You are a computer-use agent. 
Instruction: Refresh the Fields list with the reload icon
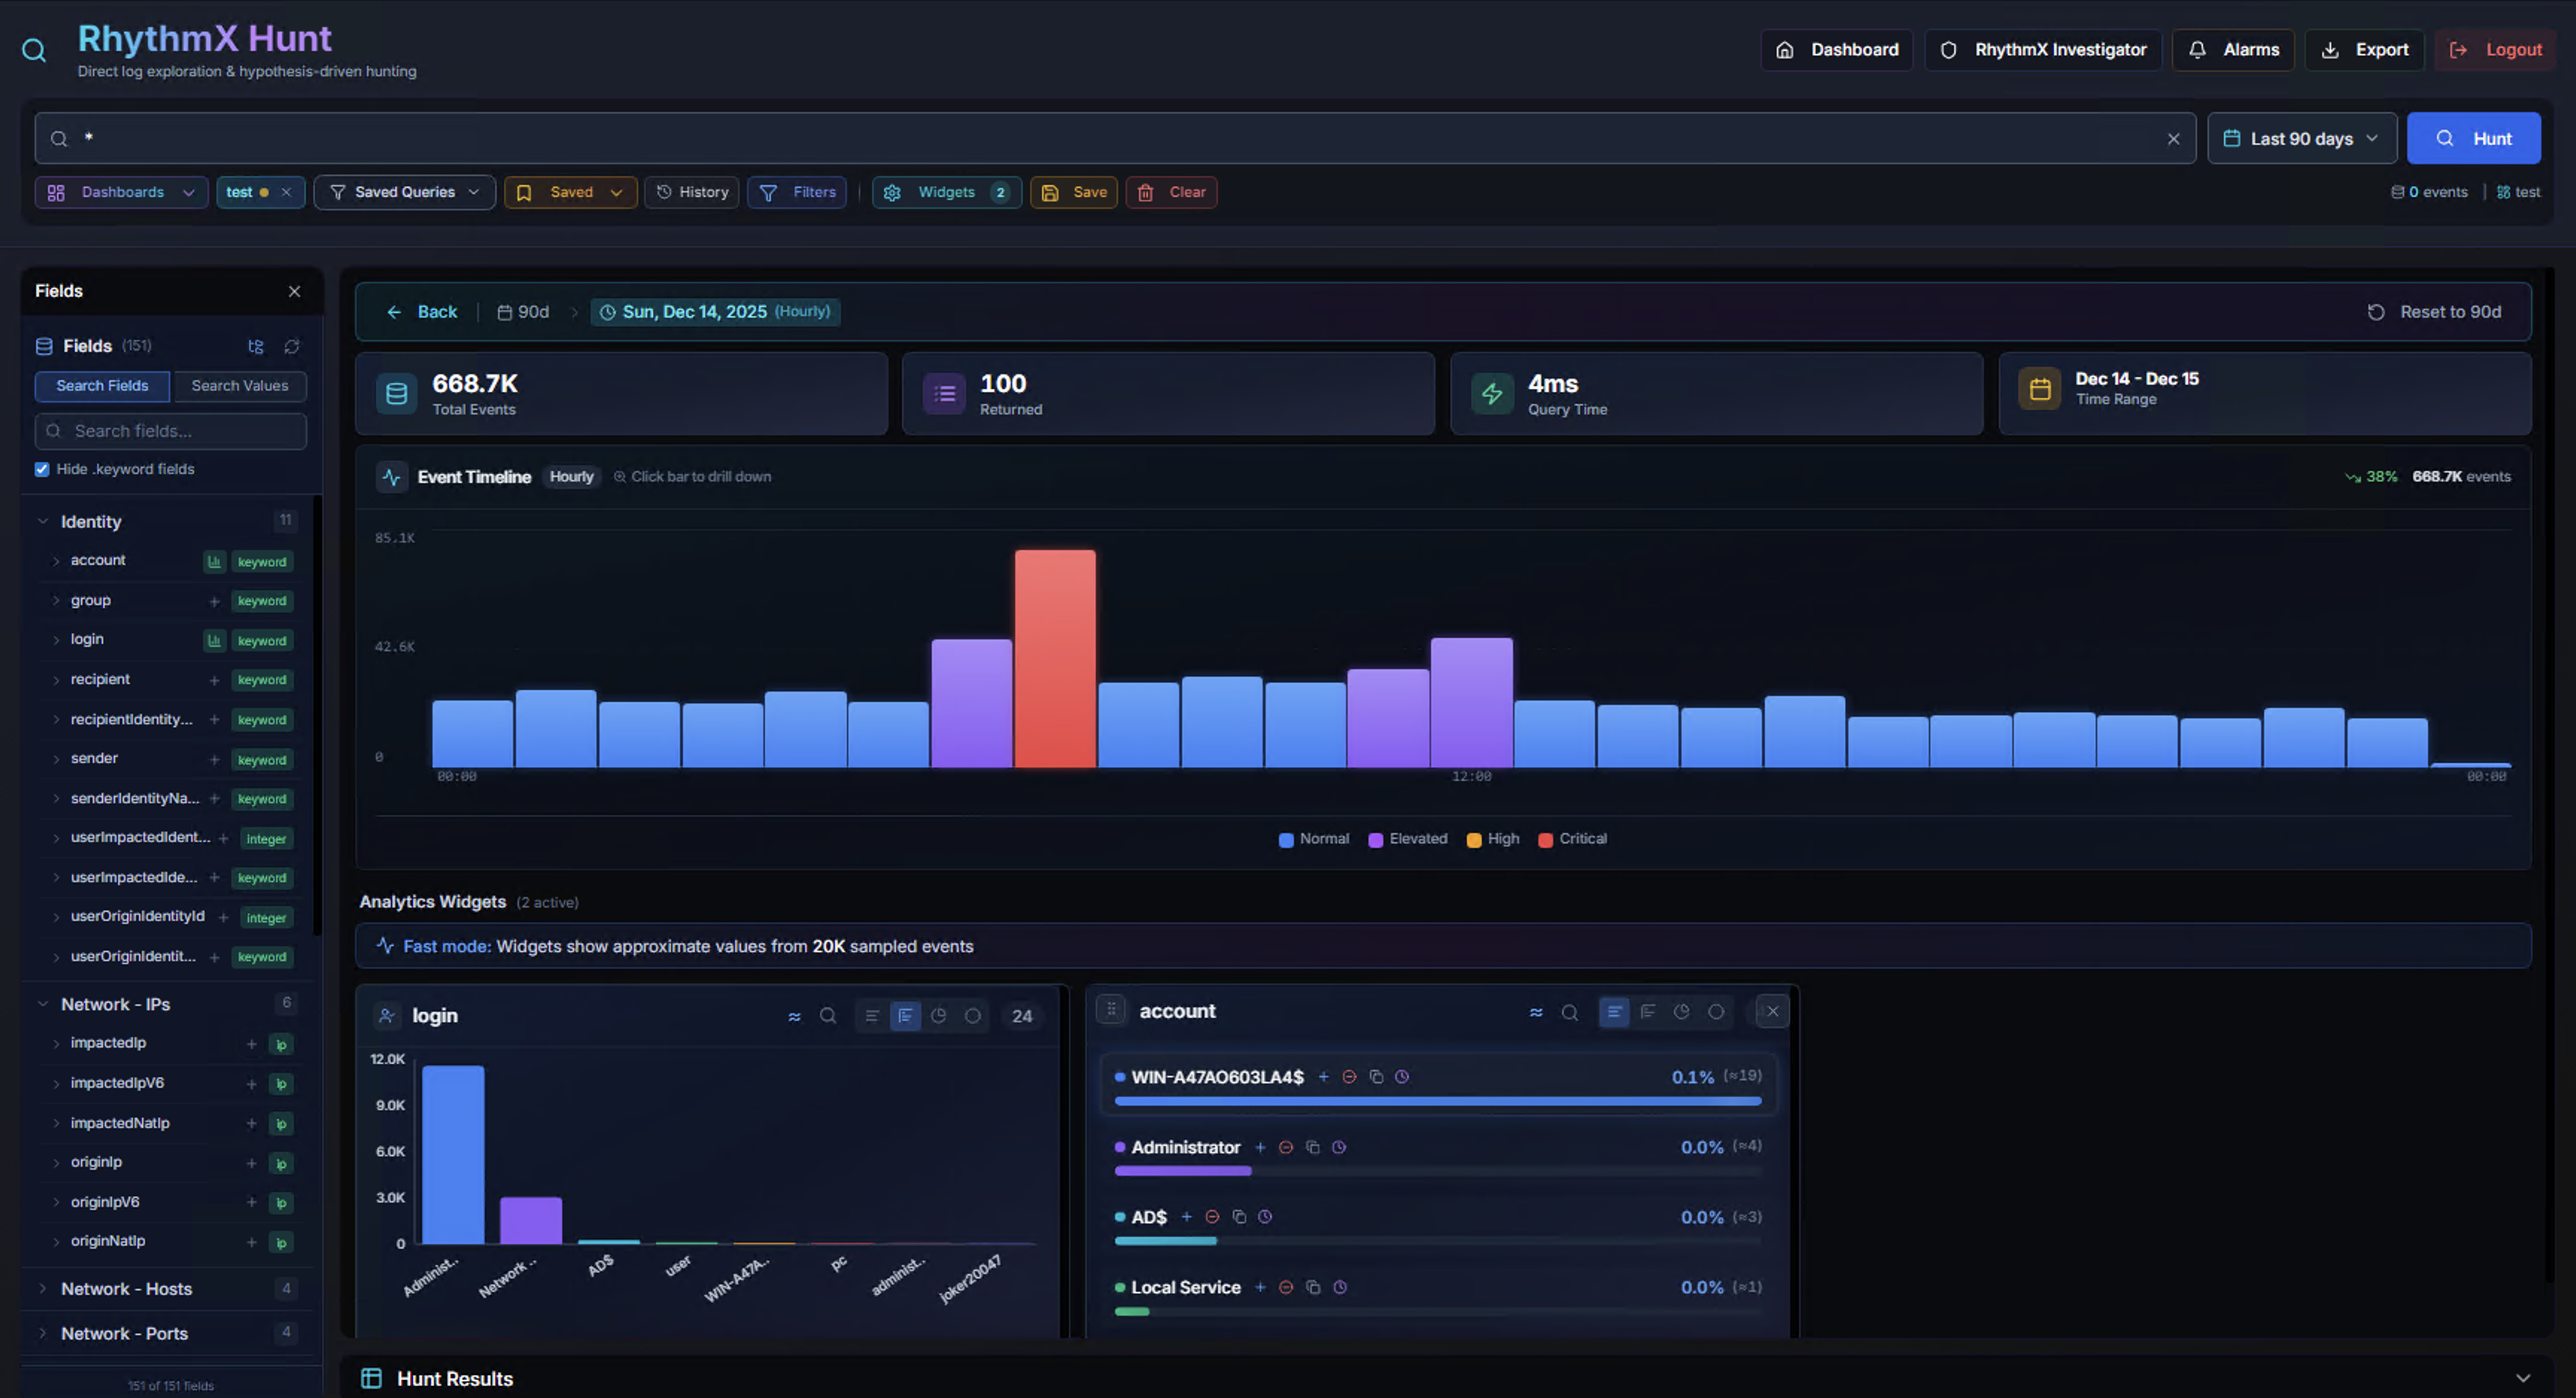point(291,346)
